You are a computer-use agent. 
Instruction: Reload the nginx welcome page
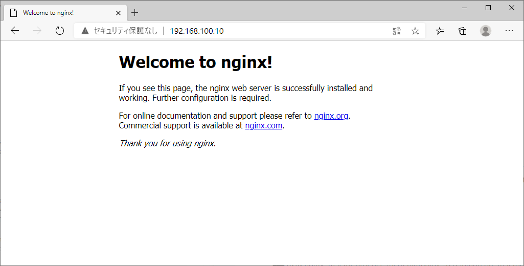(59, 31)
